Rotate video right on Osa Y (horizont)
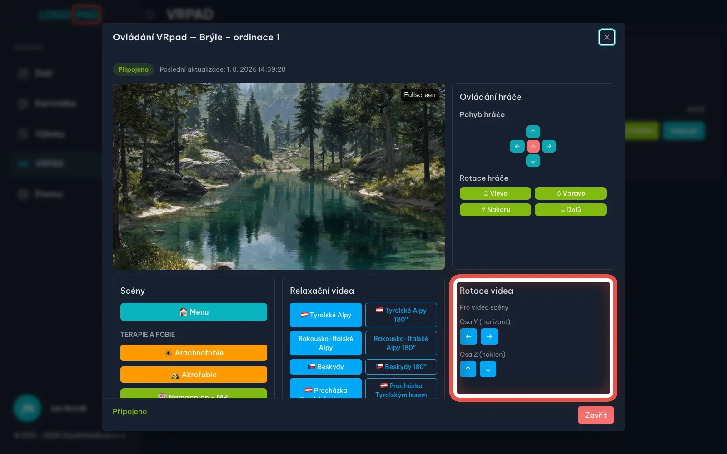Viewport: 727px width, 454px height. pyautogui.click(x=489, y=336)
